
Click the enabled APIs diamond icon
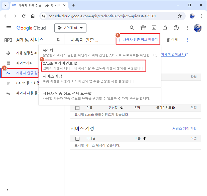tap(8, 53)
